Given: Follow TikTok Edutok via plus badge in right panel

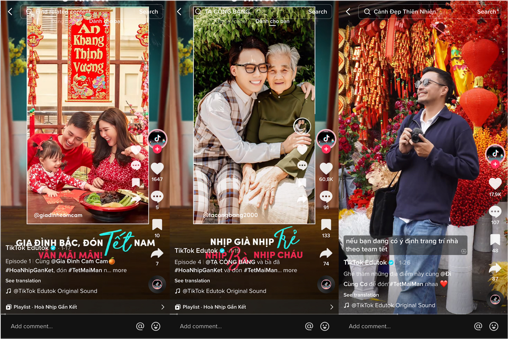Looking at the screenshot, I should pyautogui.click(x=495, y=164).
